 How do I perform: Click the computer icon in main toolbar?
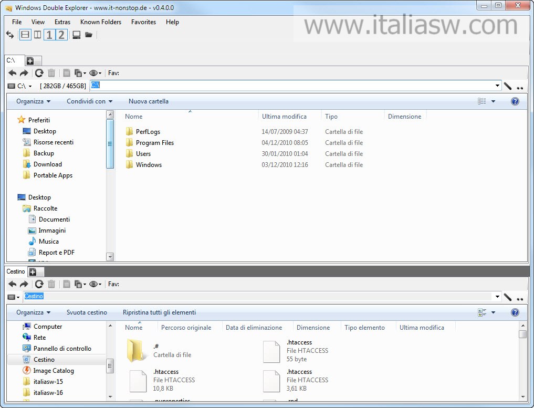coord(77,35)
